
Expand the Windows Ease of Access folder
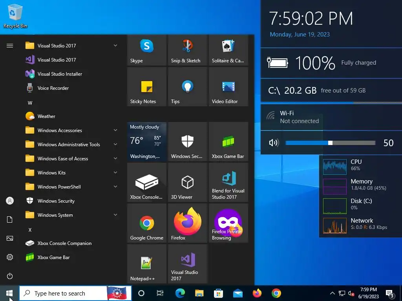click(x=71, y=158)
